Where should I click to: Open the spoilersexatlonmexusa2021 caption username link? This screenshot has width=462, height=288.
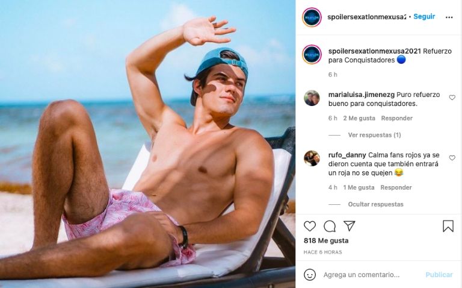(x=374, y=51)
